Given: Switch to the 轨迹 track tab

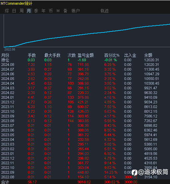Looking at the screenshot, I should [104, 11].
